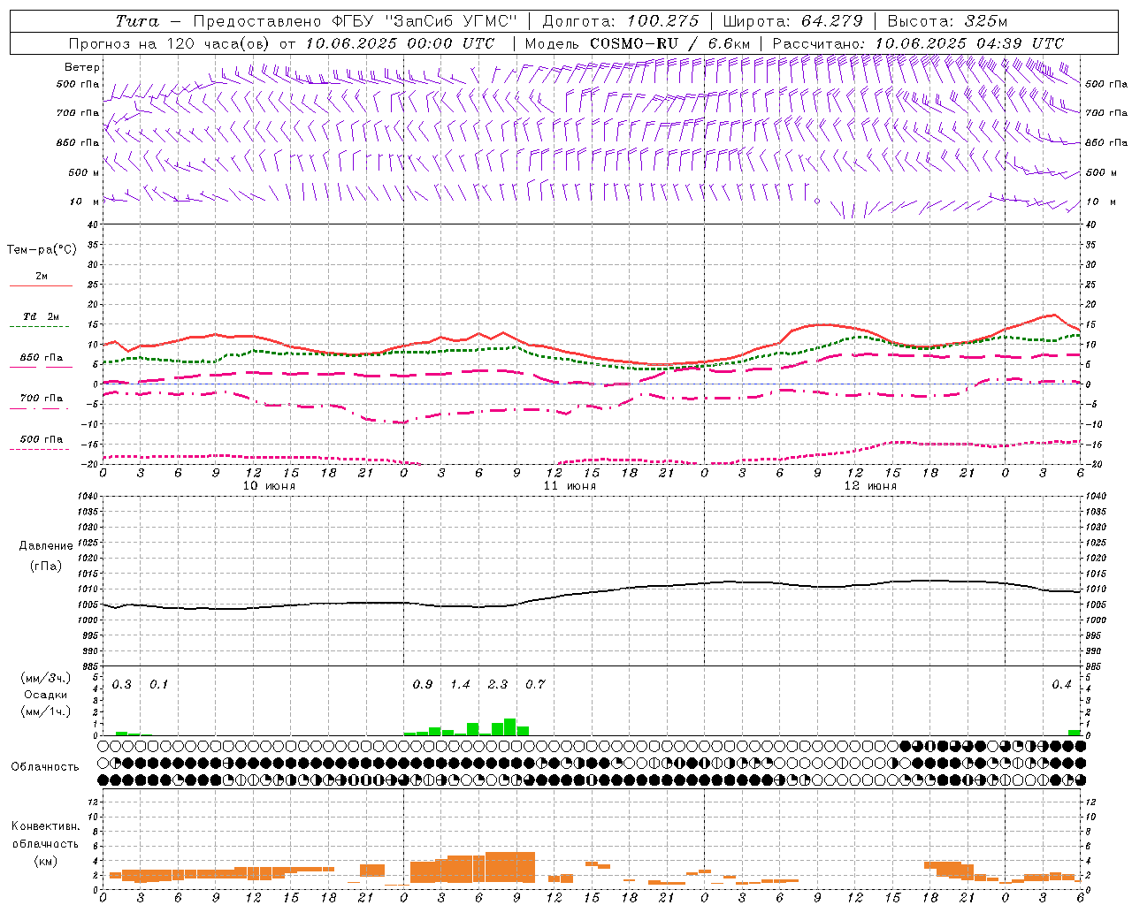Screen dimensions: 1132x905
Task: Click the "(мм/3ч.)" precipitation unit label
Action: [46, 678]
